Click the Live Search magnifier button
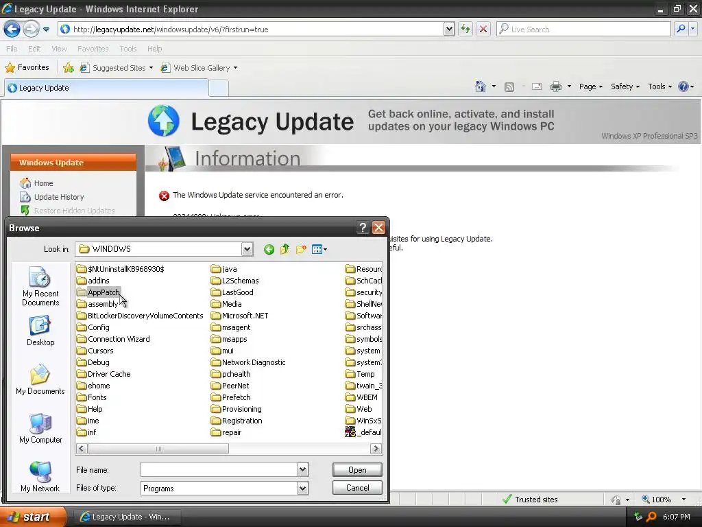Viewport: 702px width, 527px height. 681,29
